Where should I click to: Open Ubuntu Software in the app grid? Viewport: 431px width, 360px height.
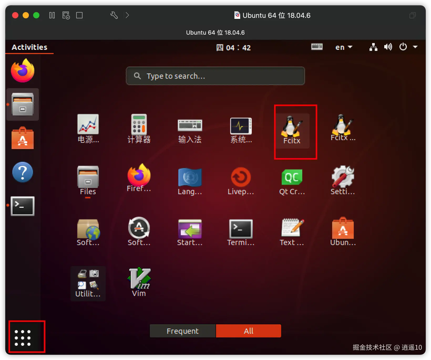click(x=343, y=231)
